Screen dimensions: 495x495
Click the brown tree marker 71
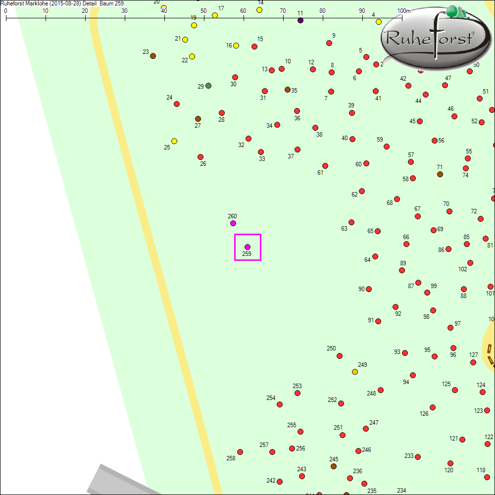tap(440, 174)
